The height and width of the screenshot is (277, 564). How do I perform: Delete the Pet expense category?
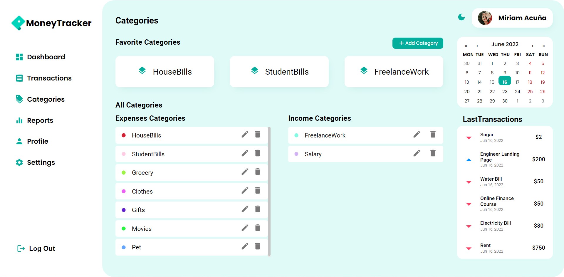tap(258, 246)
